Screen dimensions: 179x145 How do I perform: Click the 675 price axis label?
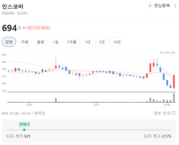[4, 76]
